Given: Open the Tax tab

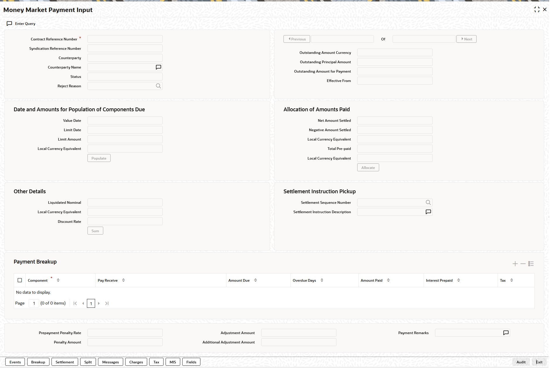Looking at the screenshot, I should tap(157, 362).
